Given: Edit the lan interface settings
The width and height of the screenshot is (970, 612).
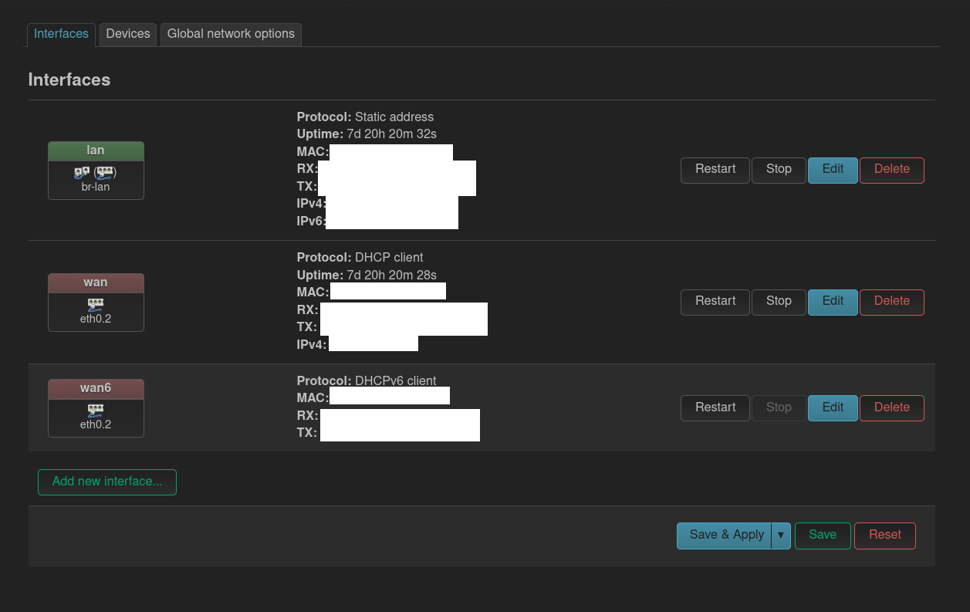Looking at the screenshot, I should (x=833, y=170).
